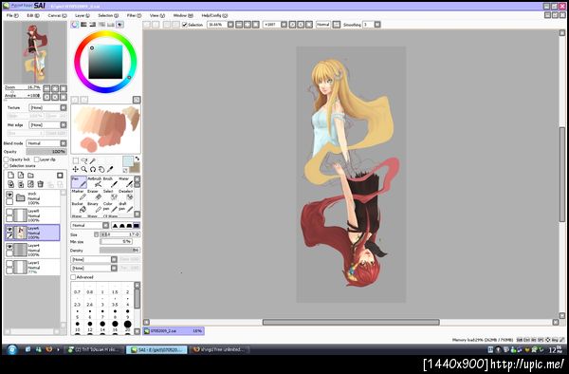The height and width of the screenshot is (374, 569).
Task: Switch to the 07052009_2.sai document tab
Action: tap(174, 330)
